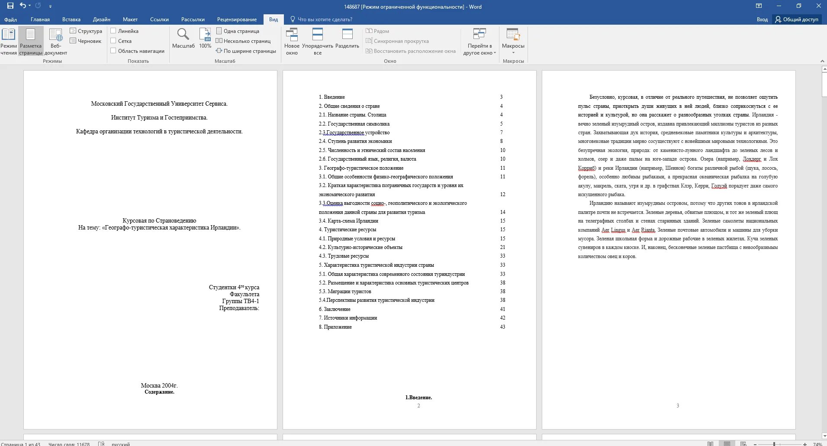Image resolution: width=827 pixels, height=446 pixels.
Task: Select Одна страница zoom option
Action: click(238, 31)
